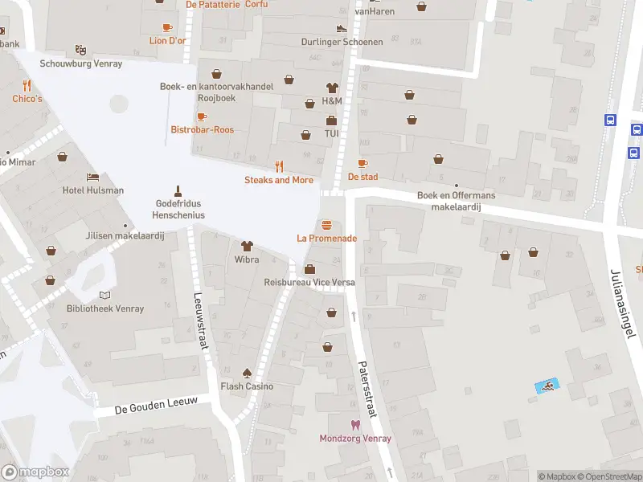
Task: Open the OpenStreetMap attribution link
Action: (x=607, y=476)
